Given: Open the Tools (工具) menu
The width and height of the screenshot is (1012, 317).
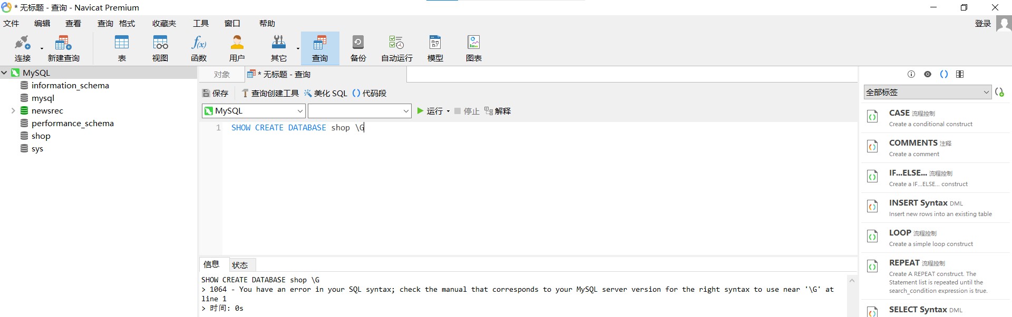Looking at the screenshot, I should [x=201, y=24].
